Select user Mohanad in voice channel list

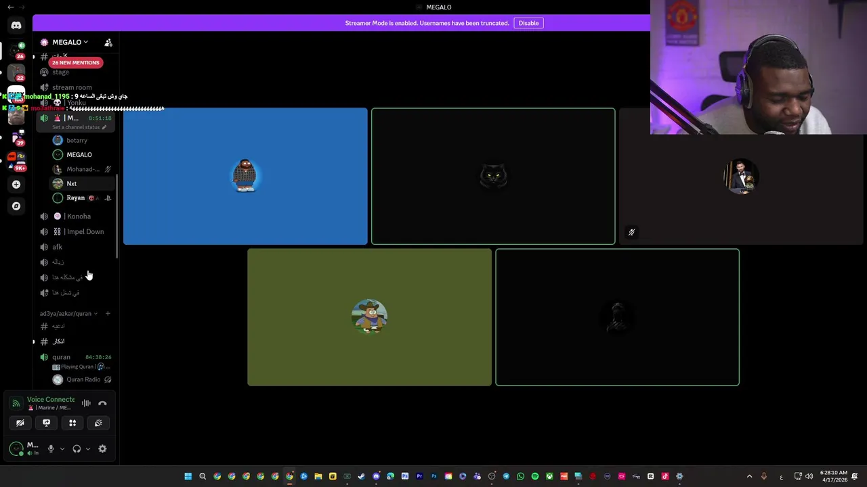point(83,169)
